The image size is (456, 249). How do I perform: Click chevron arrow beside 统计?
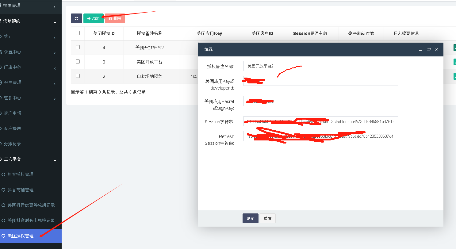[55, 38]
